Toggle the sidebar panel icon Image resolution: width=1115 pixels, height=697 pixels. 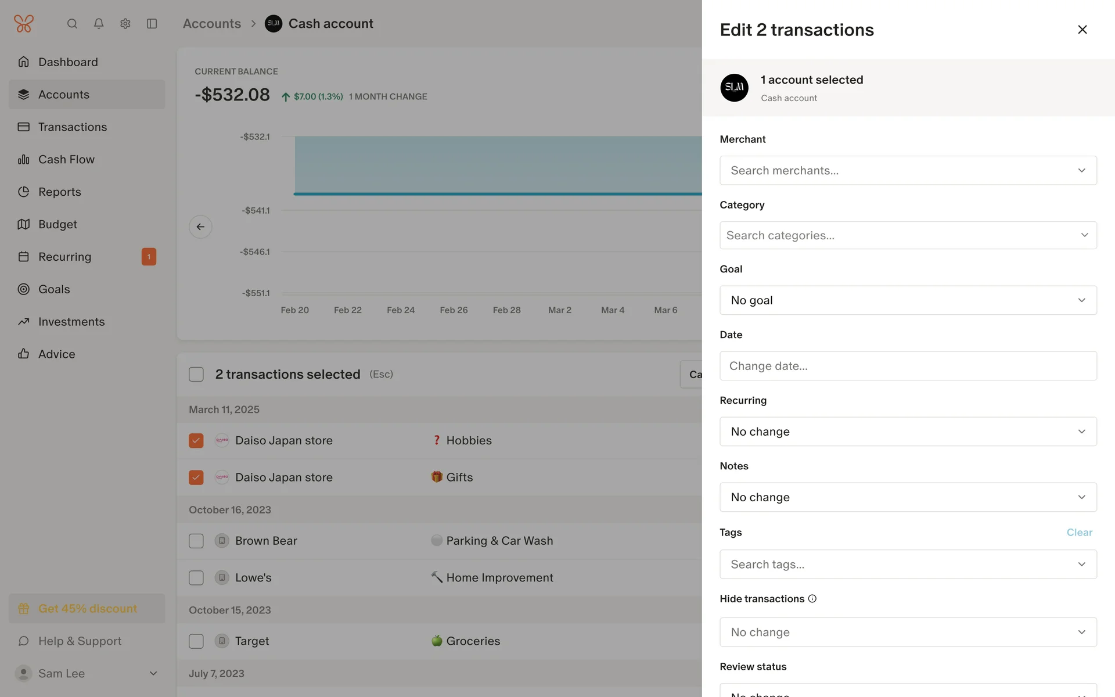pyautogui.click(x=152, y=24)
